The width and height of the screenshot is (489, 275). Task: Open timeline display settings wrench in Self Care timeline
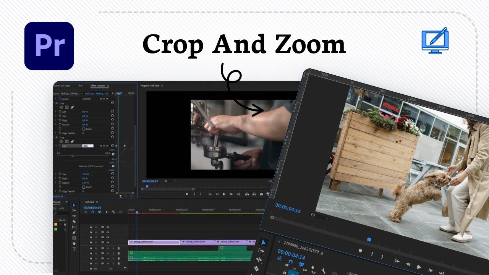tap(113, 212)
